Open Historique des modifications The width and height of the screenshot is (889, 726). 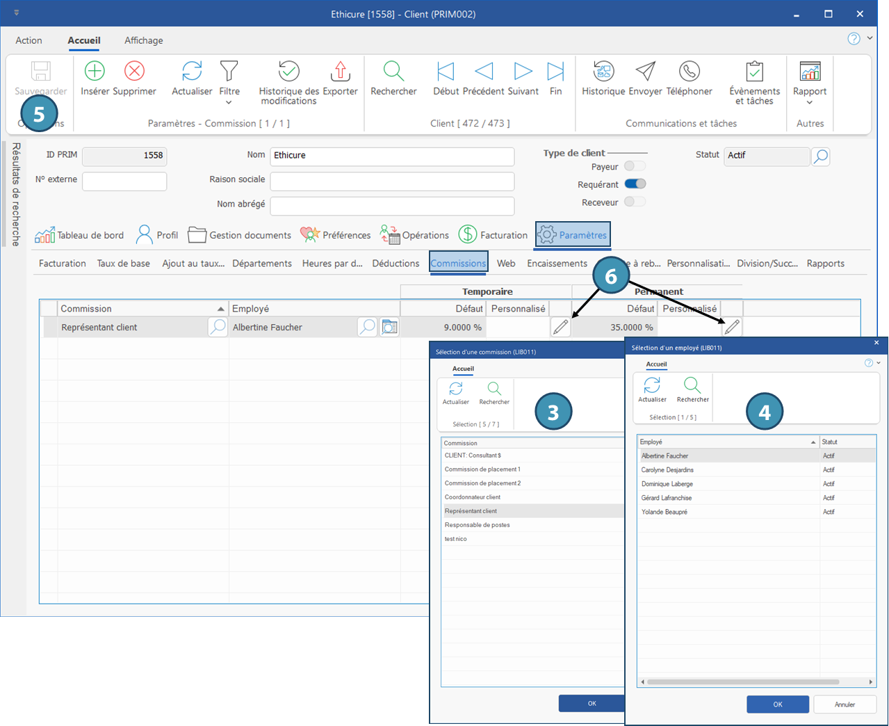tap(288, 72)
